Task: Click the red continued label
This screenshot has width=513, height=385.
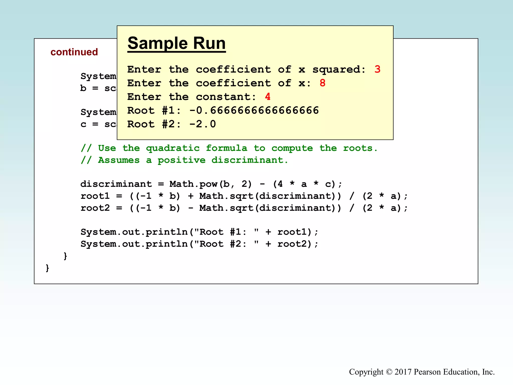Action: coord(74,52)
